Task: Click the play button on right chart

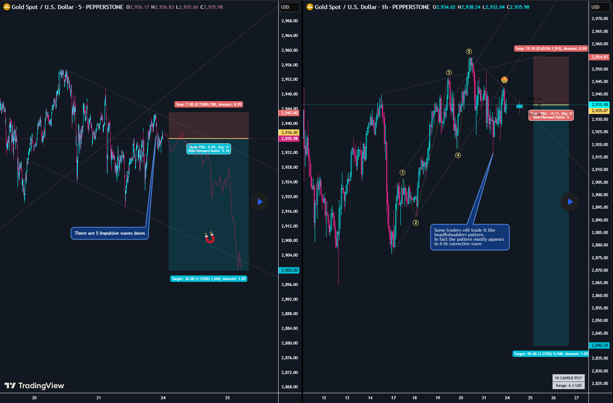Action: (x=570, y=201)
